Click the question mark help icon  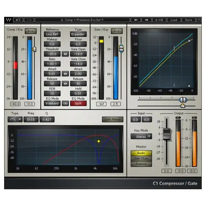click(199, 20)
